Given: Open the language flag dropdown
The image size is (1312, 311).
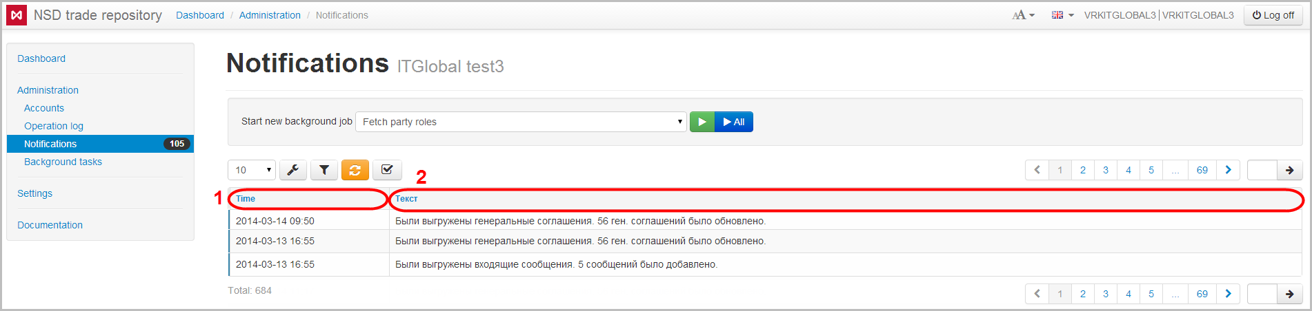Looking at the screenshot, I should click(1062, 15).
